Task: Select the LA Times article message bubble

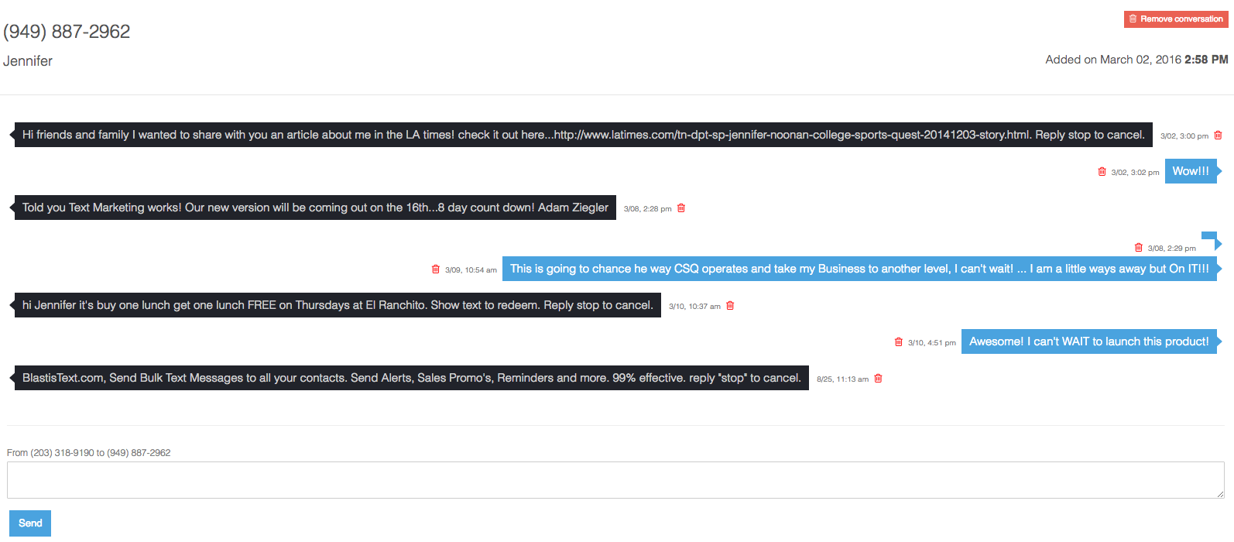Action: pos(583,135)
